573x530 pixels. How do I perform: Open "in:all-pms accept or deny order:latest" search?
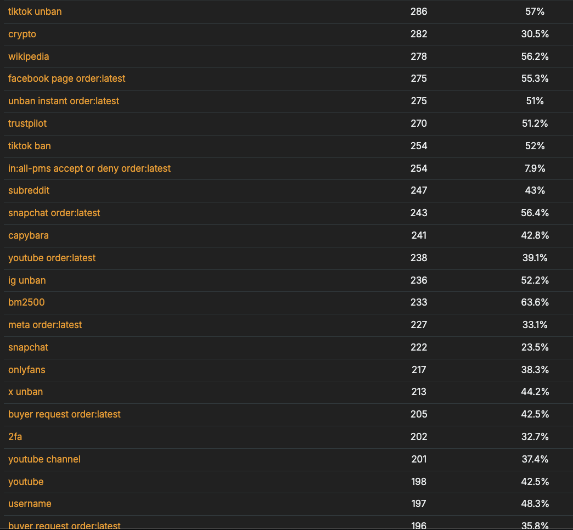(x=89, y=168)
